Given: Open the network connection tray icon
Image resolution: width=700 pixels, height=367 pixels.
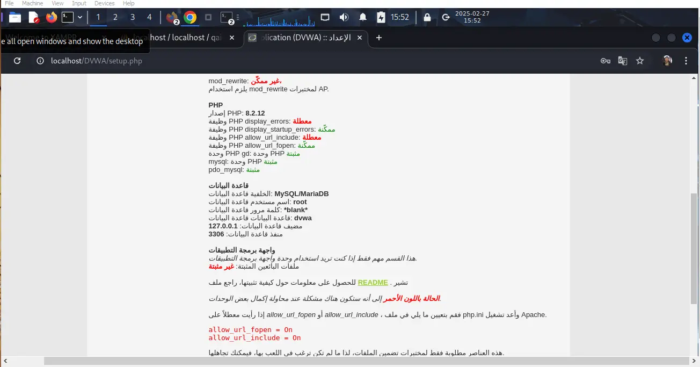Looking at the screenshot, I should (325, 17).
